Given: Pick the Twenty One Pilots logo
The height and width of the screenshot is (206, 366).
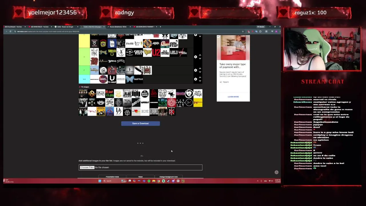Looking at the screenshot, I should tap(189, 102).
